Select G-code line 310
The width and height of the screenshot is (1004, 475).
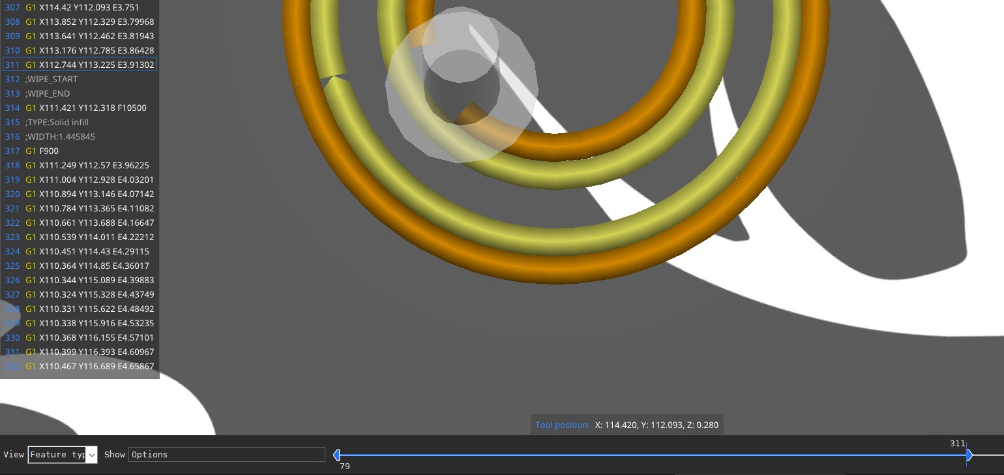80,50
